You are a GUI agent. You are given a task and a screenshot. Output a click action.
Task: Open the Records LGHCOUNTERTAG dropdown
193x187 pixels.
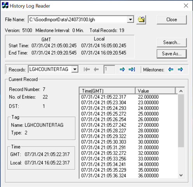(75, 69)
